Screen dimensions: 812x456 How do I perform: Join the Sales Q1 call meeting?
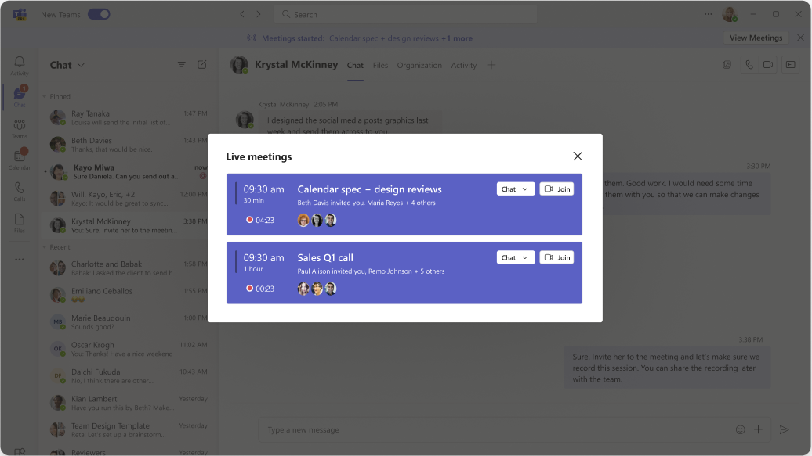[556, 257]
